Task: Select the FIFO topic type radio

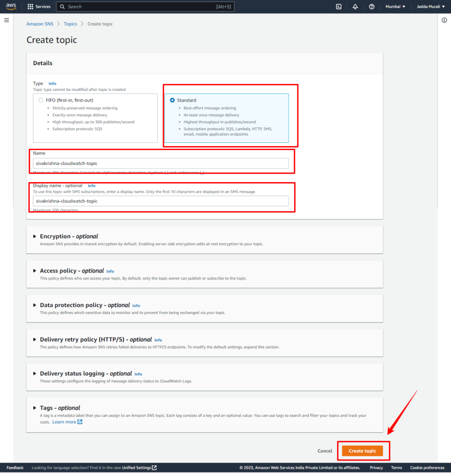Action: point(41,100)
